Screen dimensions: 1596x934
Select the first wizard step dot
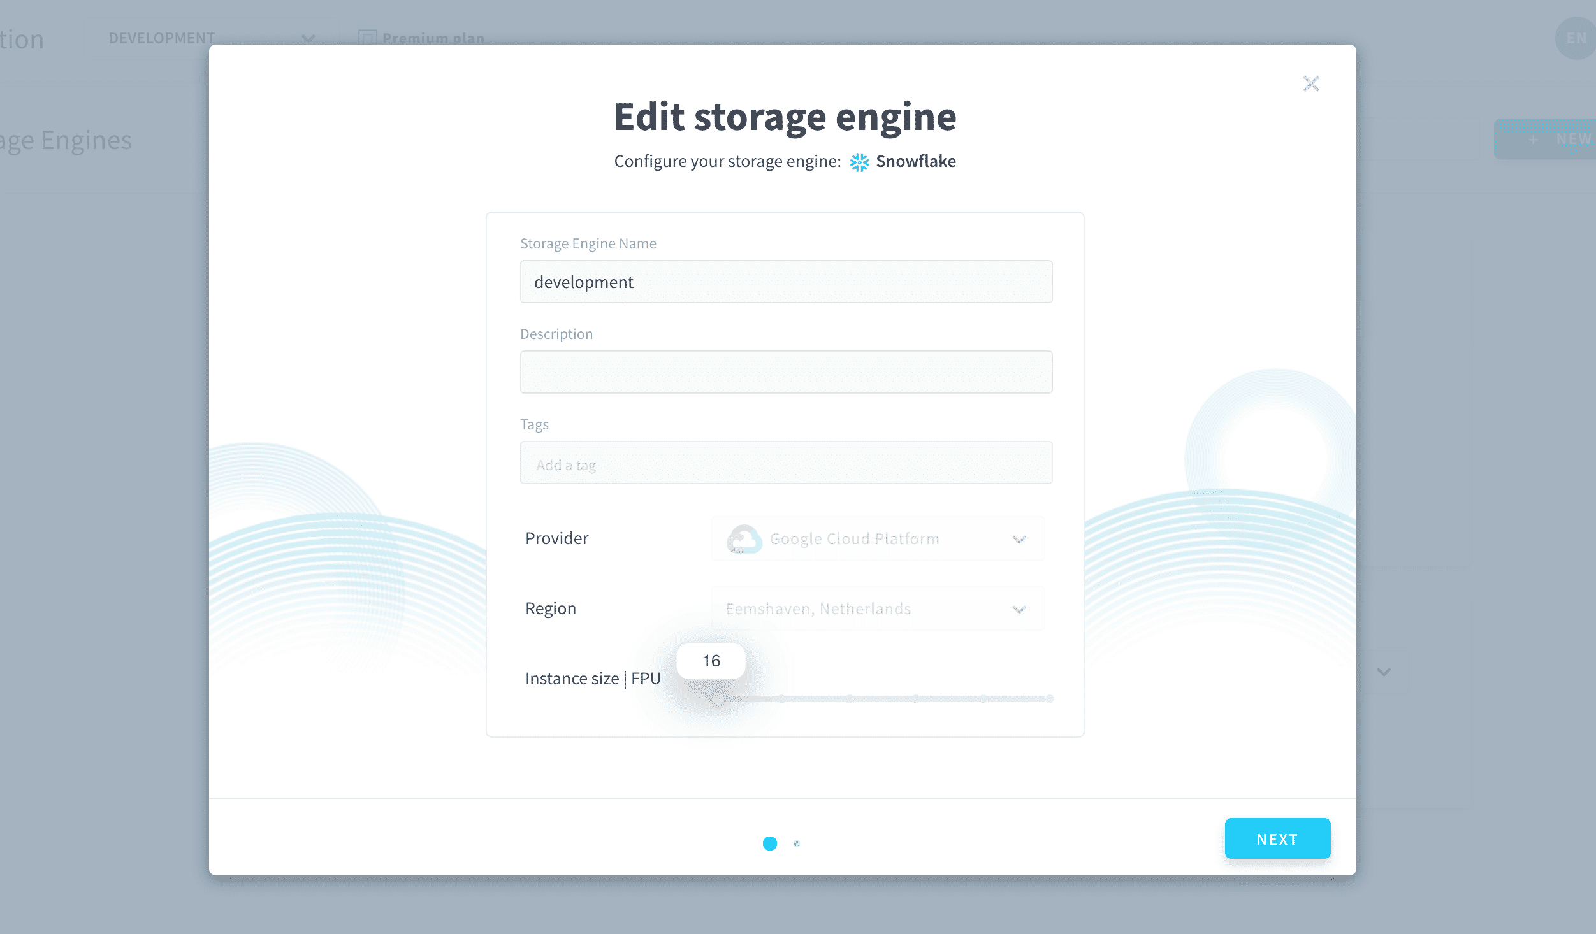pos(770,844)
